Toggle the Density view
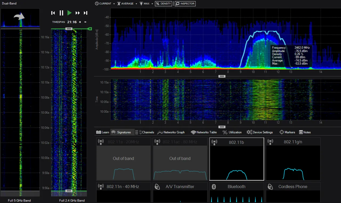This screenshot has width=341, height=203. click(x=163, y=4)
